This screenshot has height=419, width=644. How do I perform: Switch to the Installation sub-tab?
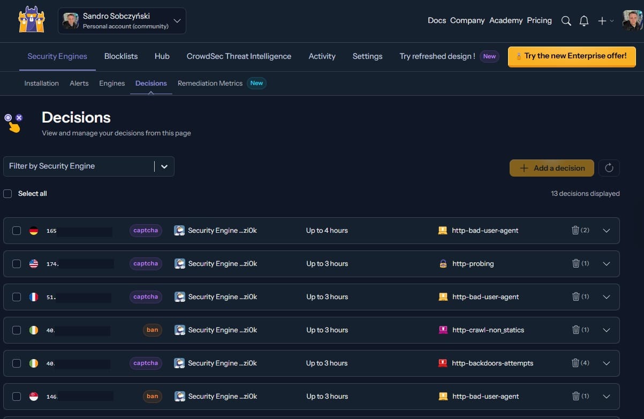[x=42, y=83]
